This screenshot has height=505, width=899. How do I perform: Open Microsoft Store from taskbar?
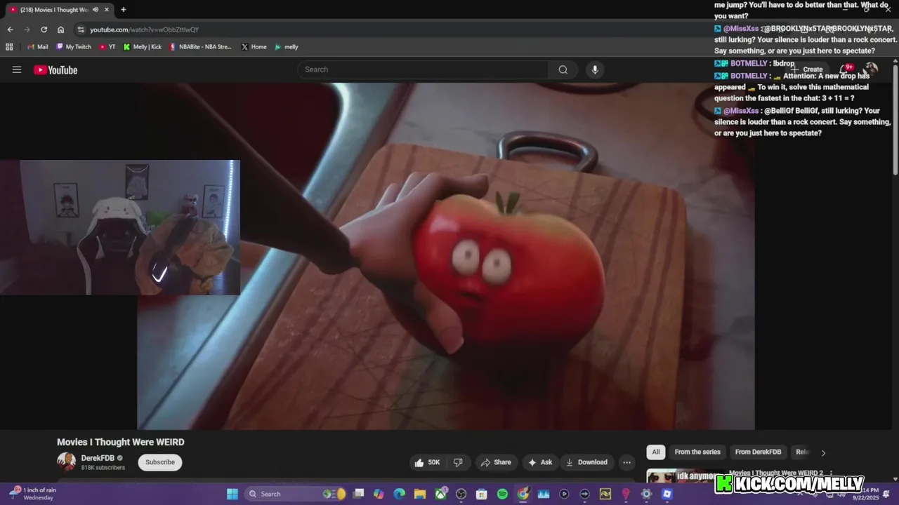point(481,494)
